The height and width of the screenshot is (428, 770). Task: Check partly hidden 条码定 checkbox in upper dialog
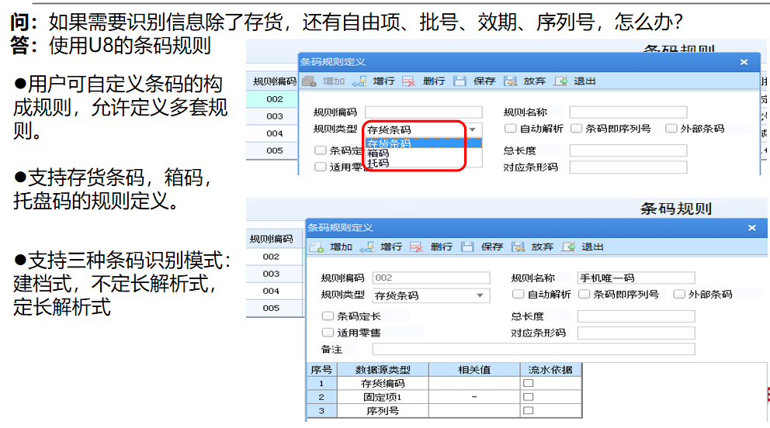coord(320,150)
